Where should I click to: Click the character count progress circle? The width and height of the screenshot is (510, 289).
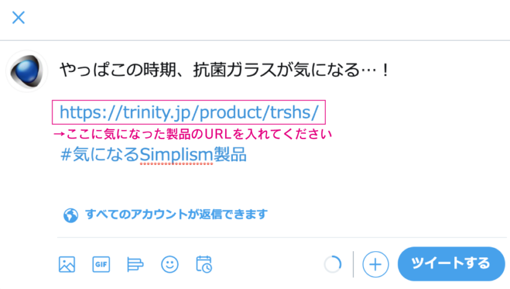click(x=333, y=264)
